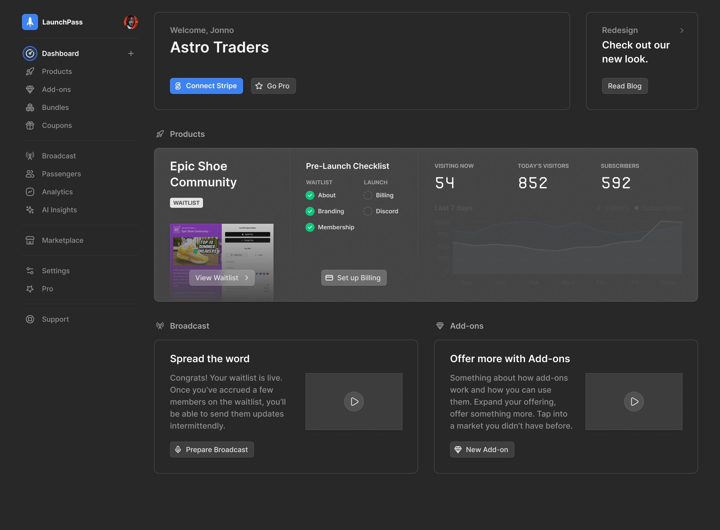This screenshot has width=720, height=530.
Task: Click the View Waitlist button
Action: tap(222, 277)
